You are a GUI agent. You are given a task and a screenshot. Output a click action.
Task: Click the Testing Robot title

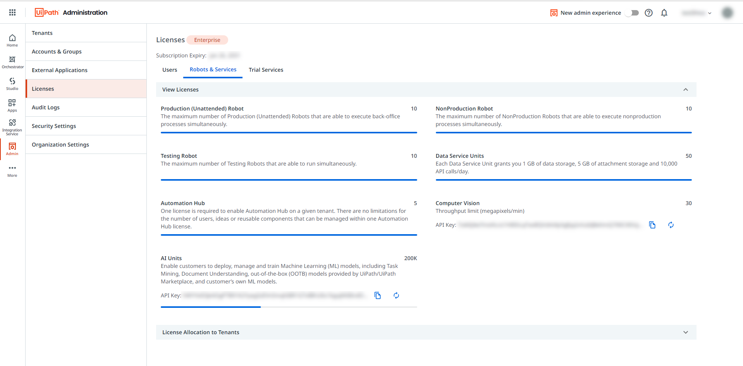tap(179, 156)
